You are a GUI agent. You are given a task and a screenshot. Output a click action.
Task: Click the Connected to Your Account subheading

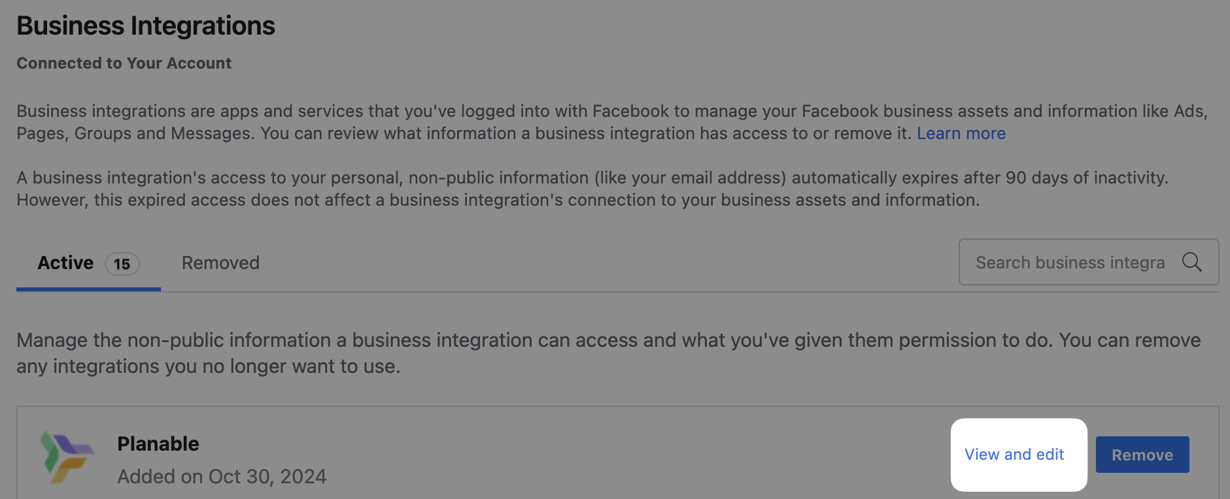pyautogui.click(x=124, y=63)
